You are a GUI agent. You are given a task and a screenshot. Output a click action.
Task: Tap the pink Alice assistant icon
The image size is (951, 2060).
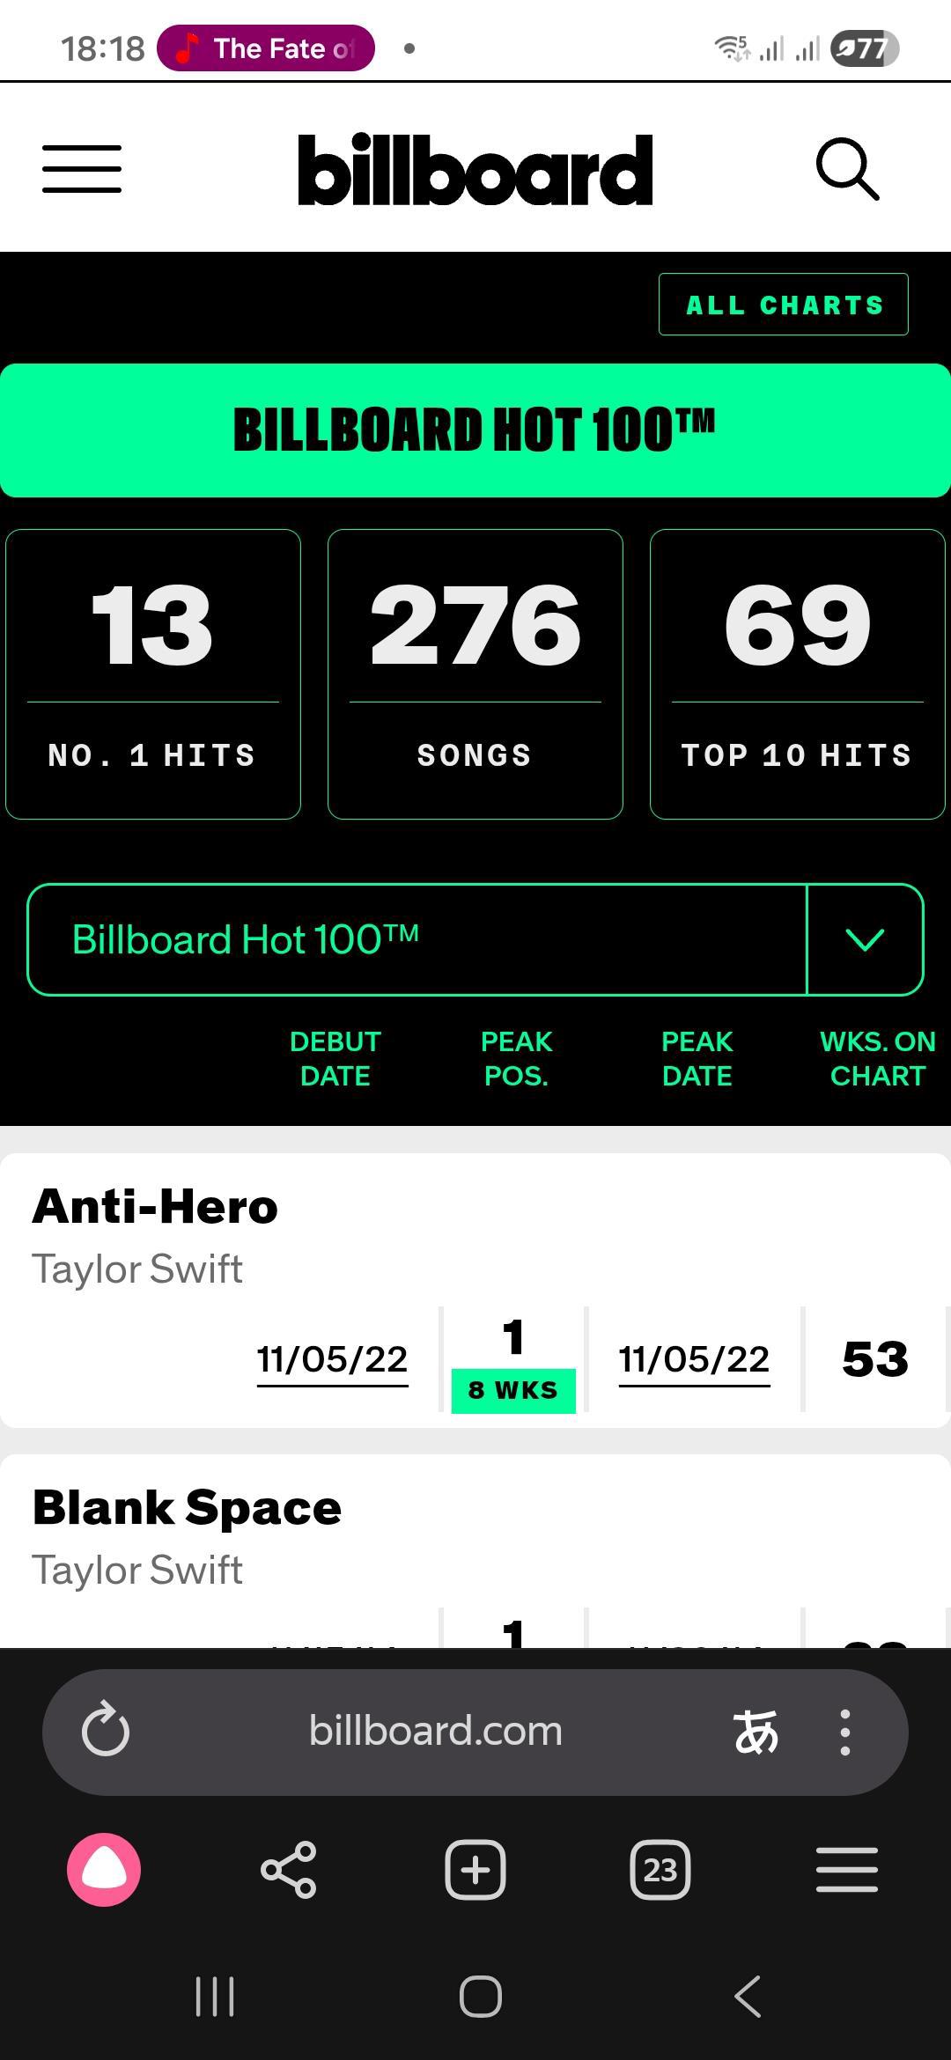click(x=104, y=1870)
